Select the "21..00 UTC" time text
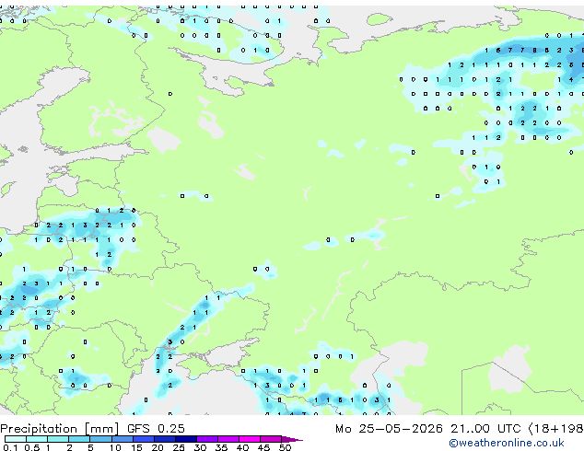 point(485,429)
